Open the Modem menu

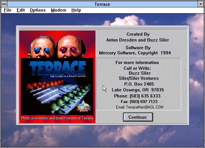pos(58,10)
